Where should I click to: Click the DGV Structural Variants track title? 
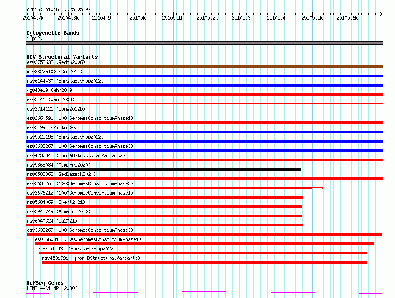coord(62,57)
